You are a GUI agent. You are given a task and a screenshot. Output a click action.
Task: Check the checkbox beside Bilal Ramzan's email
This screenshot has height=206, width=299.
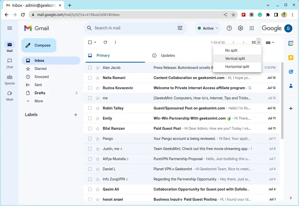tap(90, 128)
